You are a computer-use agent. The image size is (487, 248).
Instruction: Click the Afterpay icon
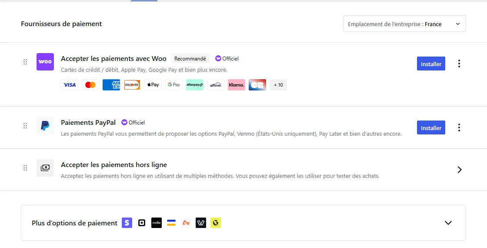[195, 85]
